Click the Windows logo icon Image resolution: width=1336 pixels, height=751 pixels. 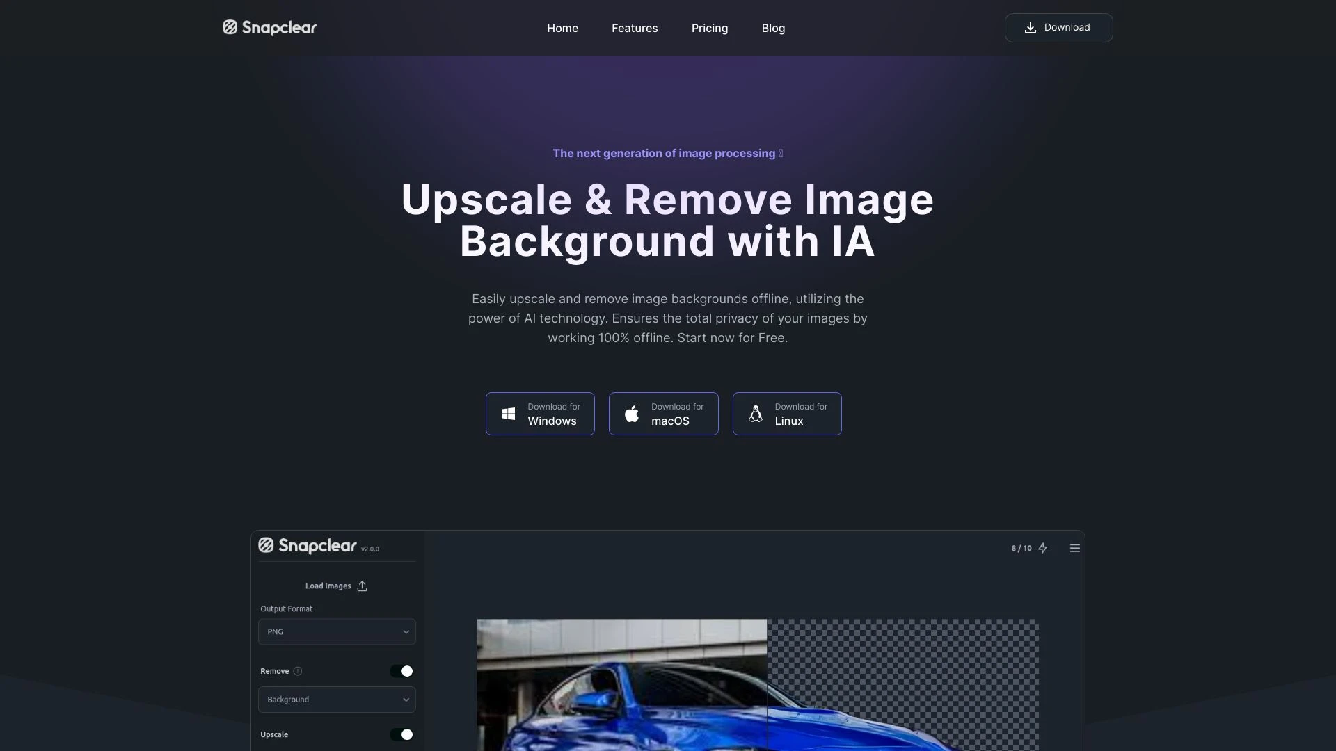(509, 414)
